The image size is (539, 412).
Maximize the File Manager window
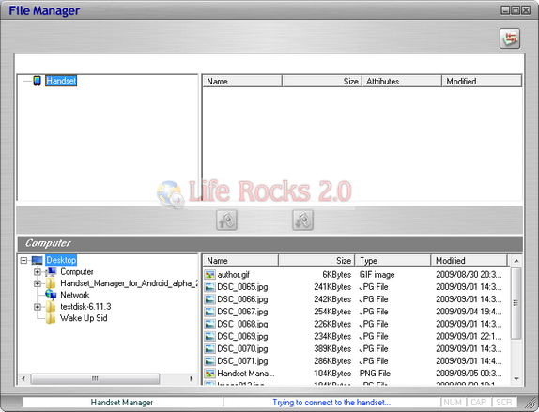point(516,10)
